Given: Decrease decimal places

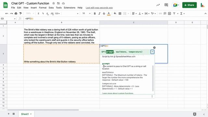Looking at the screenshot, I should [47, 14].
